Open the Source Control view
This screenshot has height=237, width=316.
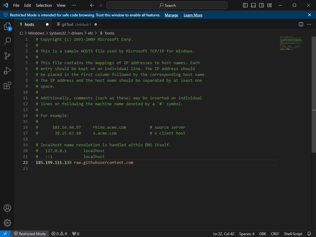pyautogui.click(x=7, y=56)
